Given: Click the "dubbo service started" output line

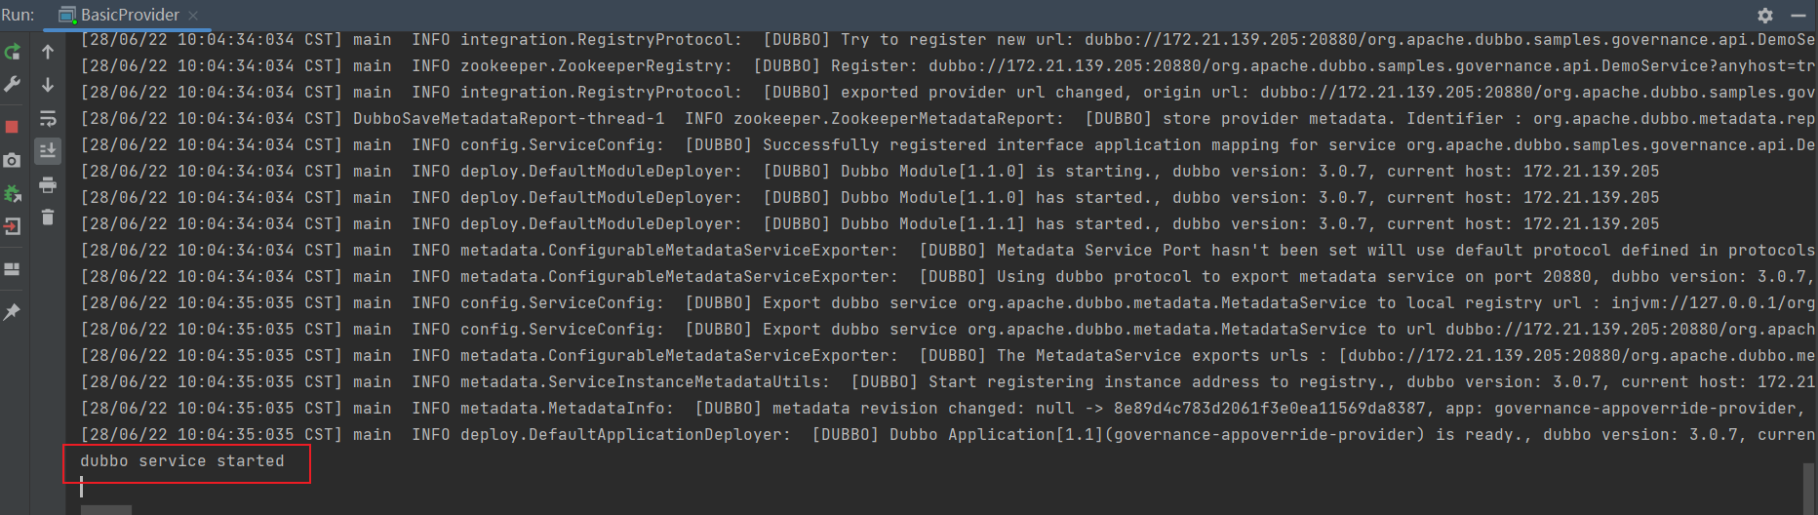Looking at the screenshot, I should (x=182, y=460).
